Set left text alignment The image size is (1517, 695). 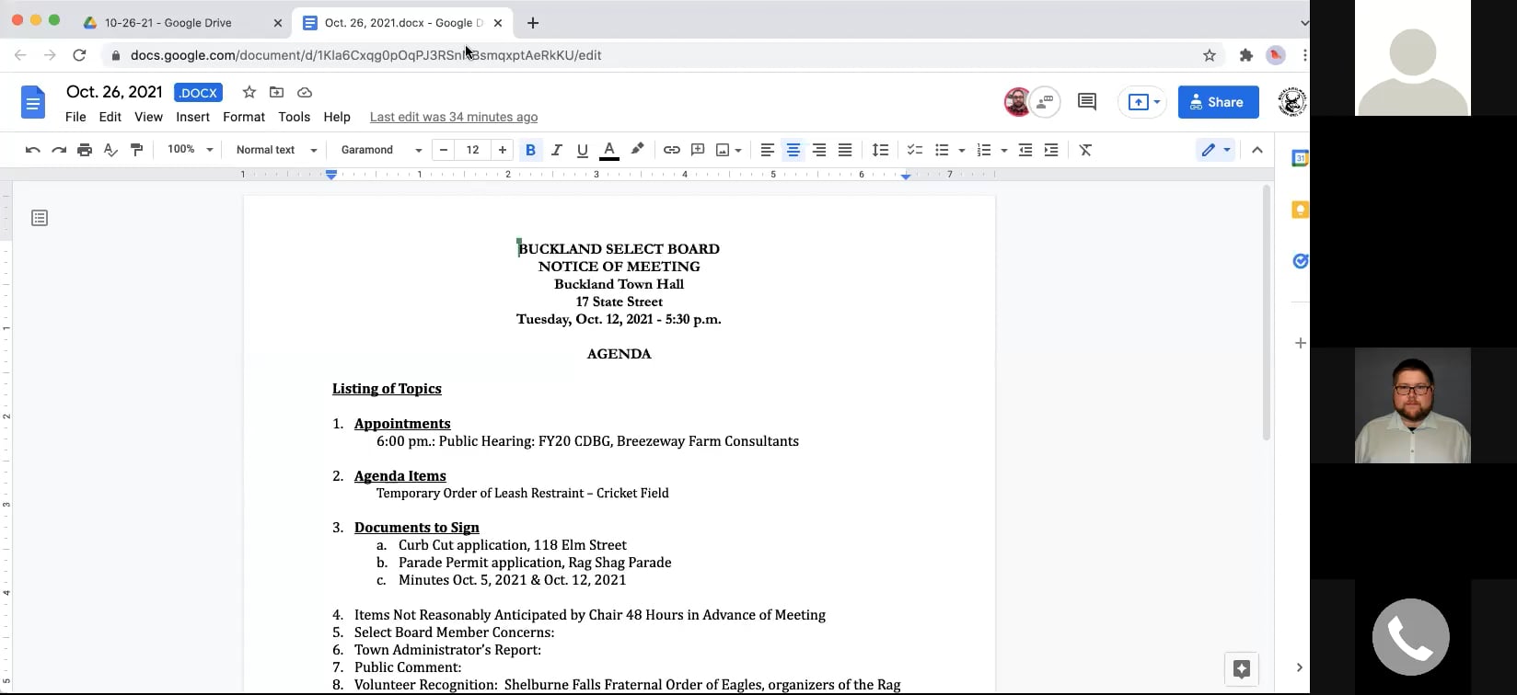[767, 150]
